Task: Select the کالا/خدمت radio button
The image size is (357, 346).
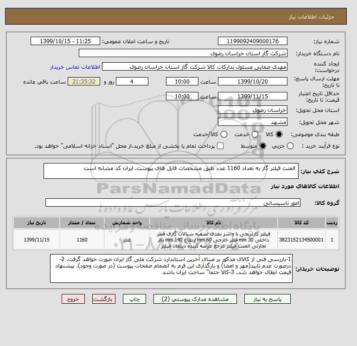Action: 224,134
